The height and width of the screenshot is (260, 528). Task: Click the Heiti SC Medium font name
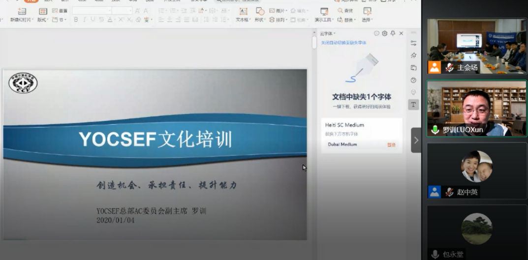pos(344,125)
